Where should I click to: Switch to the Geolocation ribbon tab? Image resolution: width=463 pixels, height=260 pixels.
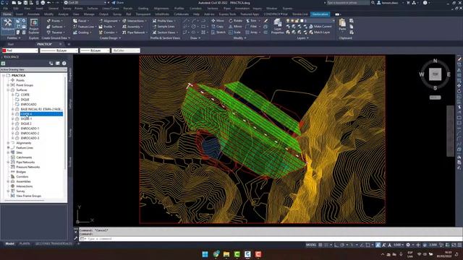[x=320, y=14]
